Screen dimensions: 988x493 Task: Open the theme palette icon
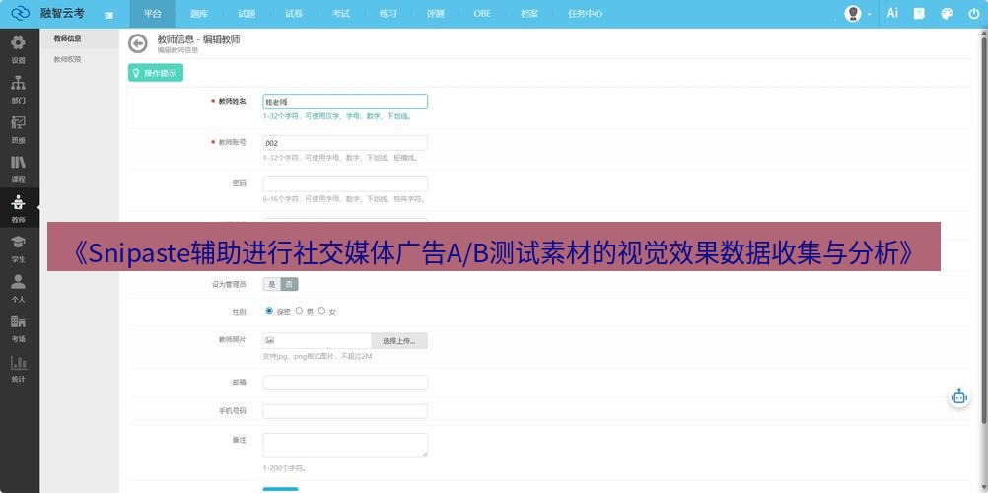coord(947,13)
